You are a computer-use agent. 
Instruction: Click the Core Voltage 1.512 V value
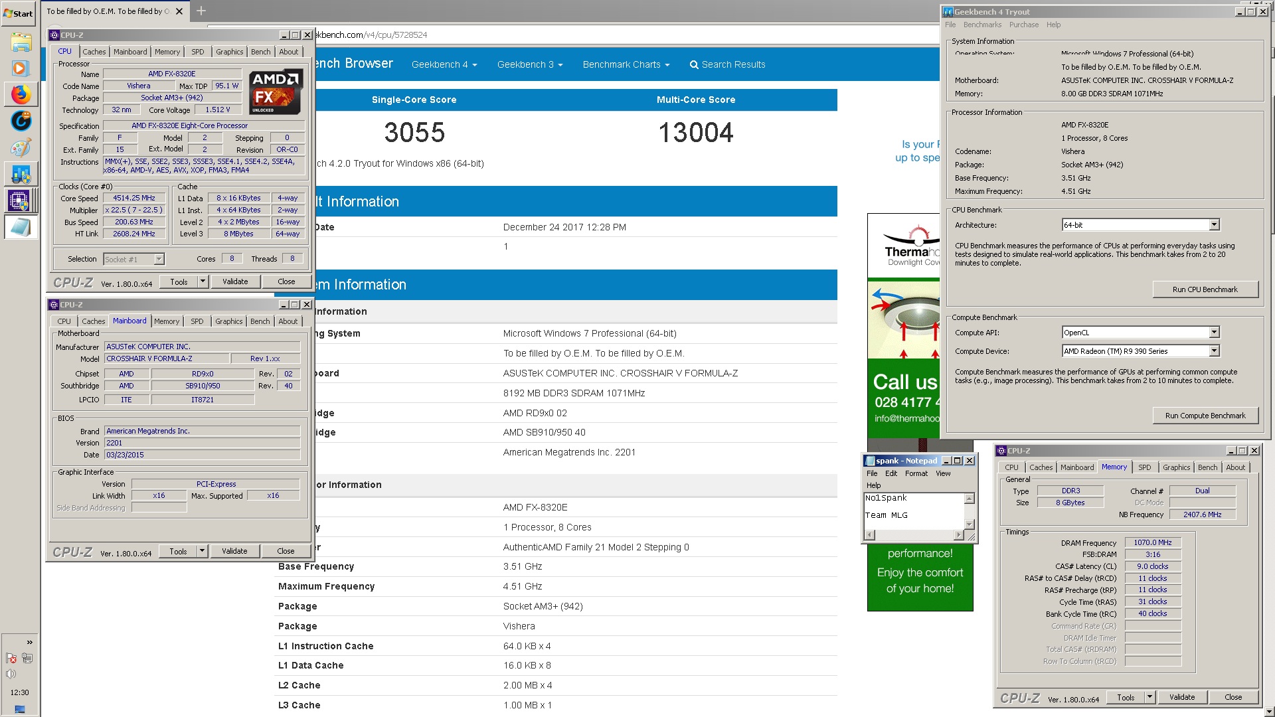[x=218, y=110]
